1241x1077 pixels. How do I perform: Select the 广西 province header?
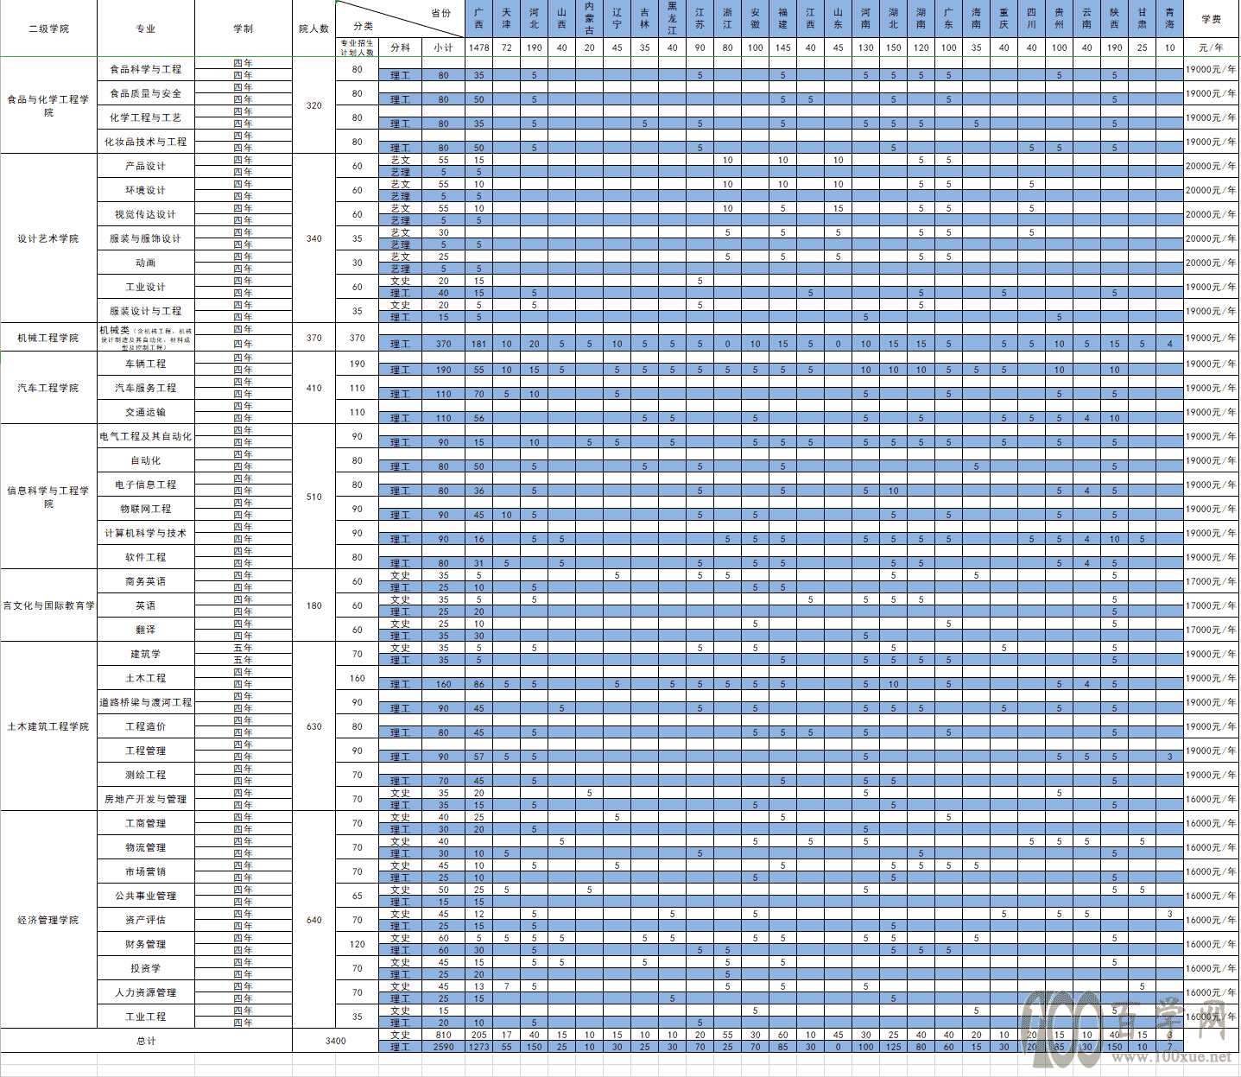point(479,19)
